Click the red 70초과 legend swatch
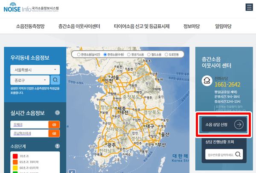256x173 pixels. coord(15,156)
